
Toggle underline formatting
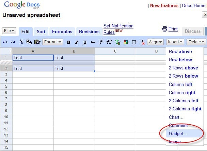click(x=85, y=42)
